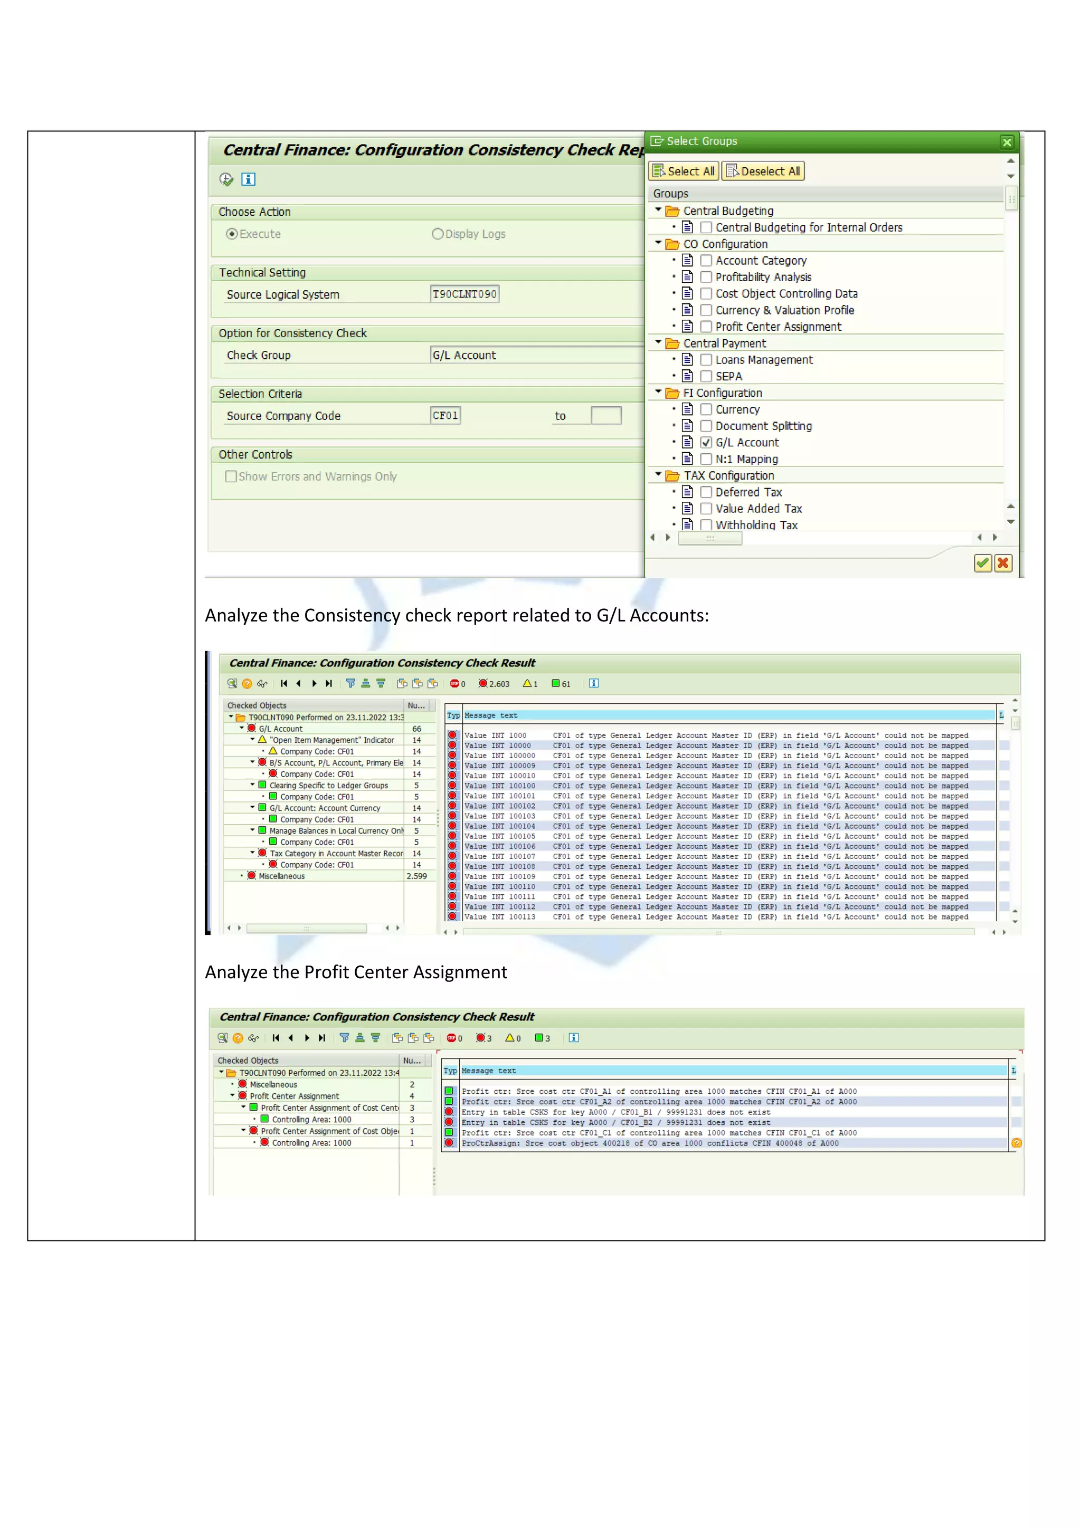The height and width of the screenshot is (1528, 1081).
Task: Go to next message in G/L result toolbar
Action: coord(314,683)
